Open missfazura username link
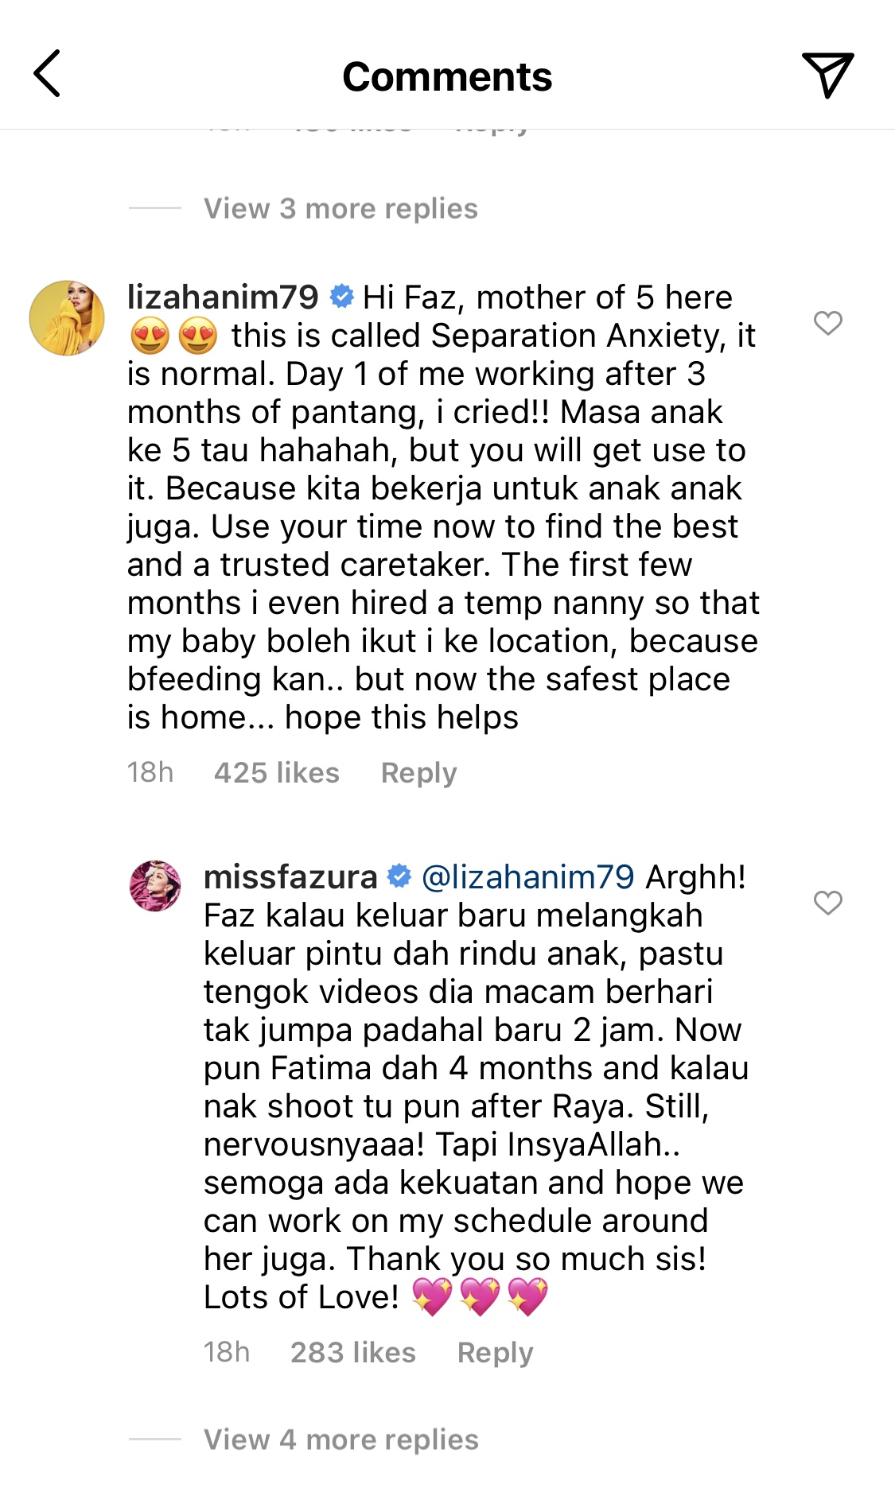Screen dimensions: 895x1492 [x=290, y=876]
